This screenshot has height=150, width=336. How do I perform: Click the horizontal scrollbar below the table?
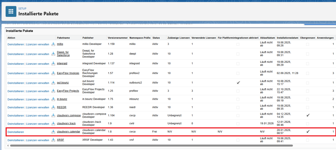pyautogui.click(x=151, y=146)
